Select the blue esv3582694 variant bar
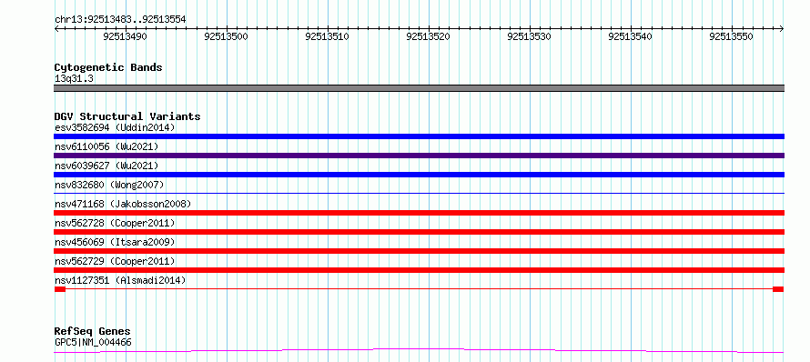Screen dimensions: 810x362 coord(419,136)
